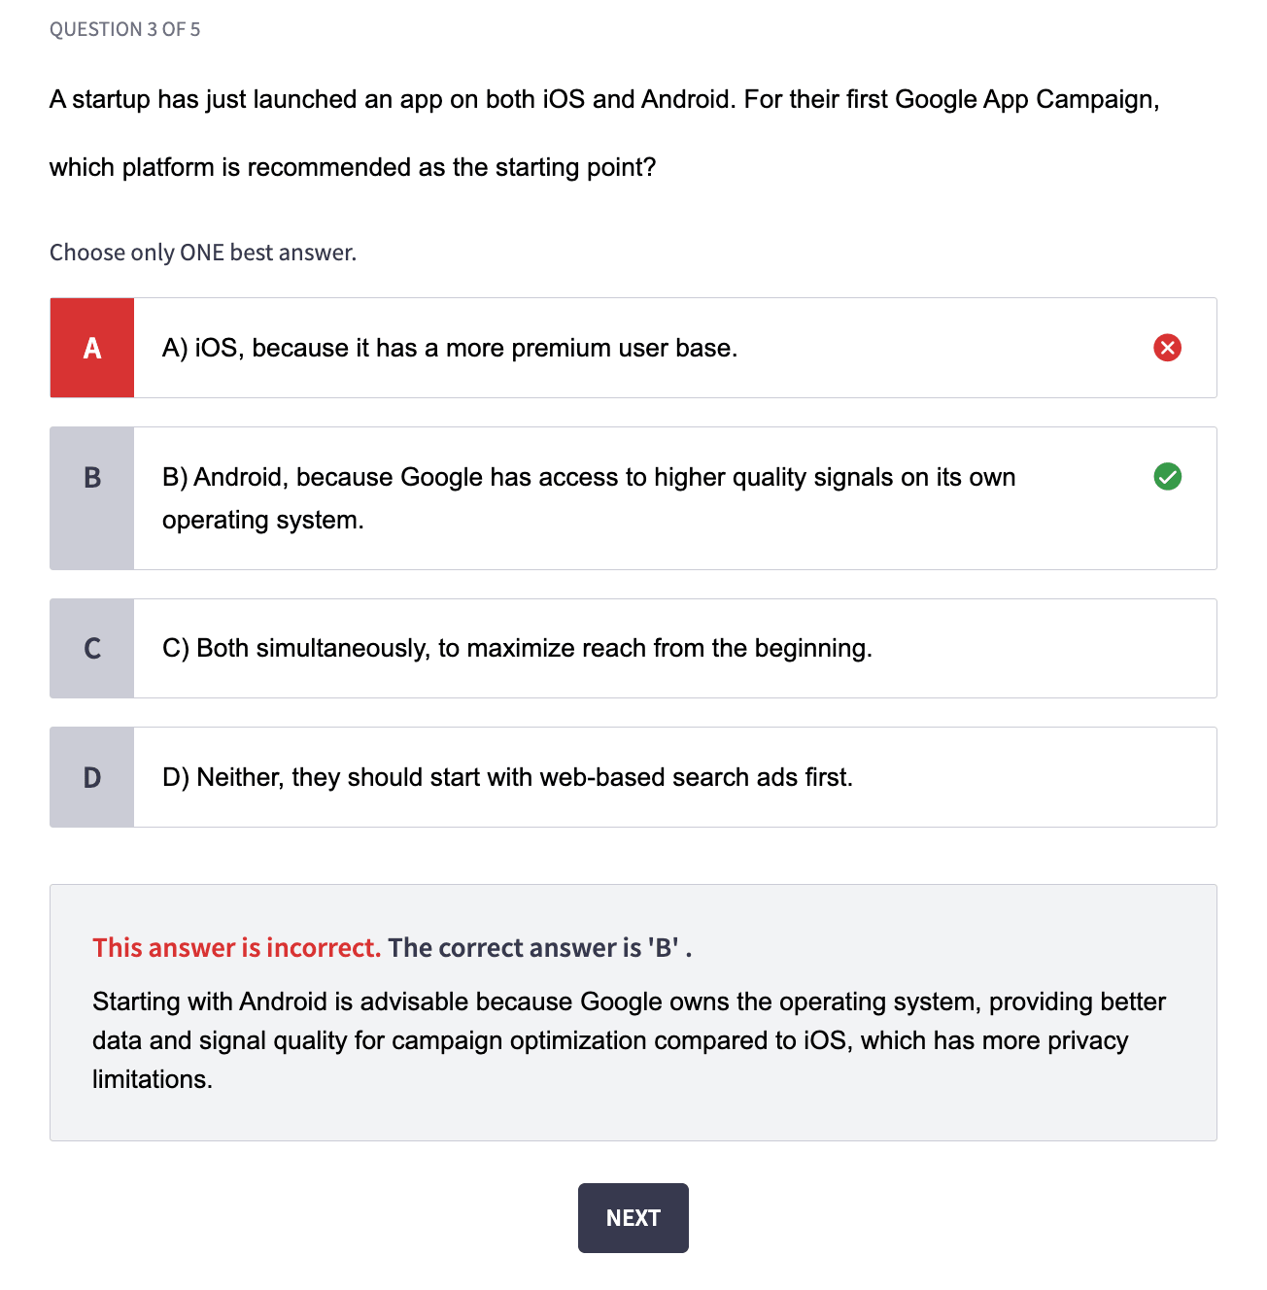Click the Question 3 of 5 label
This screenshot has width=1267, height=1290.
click(124, 29)
